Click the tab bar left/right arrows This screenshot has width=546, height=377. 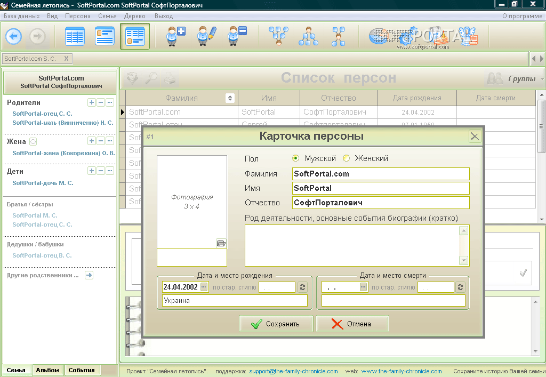click(537, 59)
